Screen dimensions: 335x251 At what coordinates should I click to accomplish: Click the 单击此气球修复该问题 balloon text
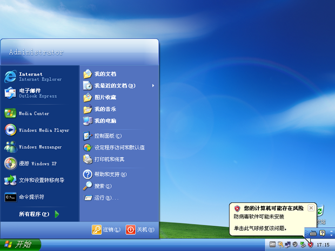coord(260,228)
